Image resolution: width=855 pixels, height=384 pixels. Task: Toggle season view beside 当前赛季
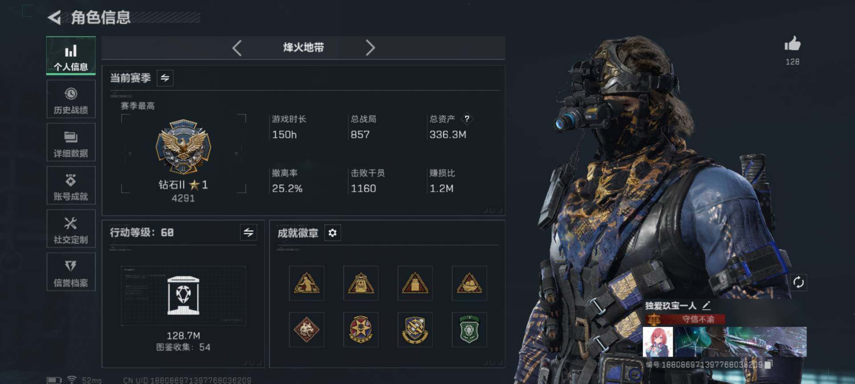[165, 78]
